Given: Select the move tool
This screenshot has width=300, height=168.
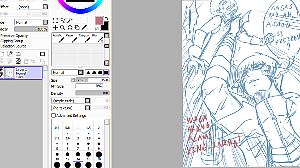Looking at the screenshot, I should [55, 27].
